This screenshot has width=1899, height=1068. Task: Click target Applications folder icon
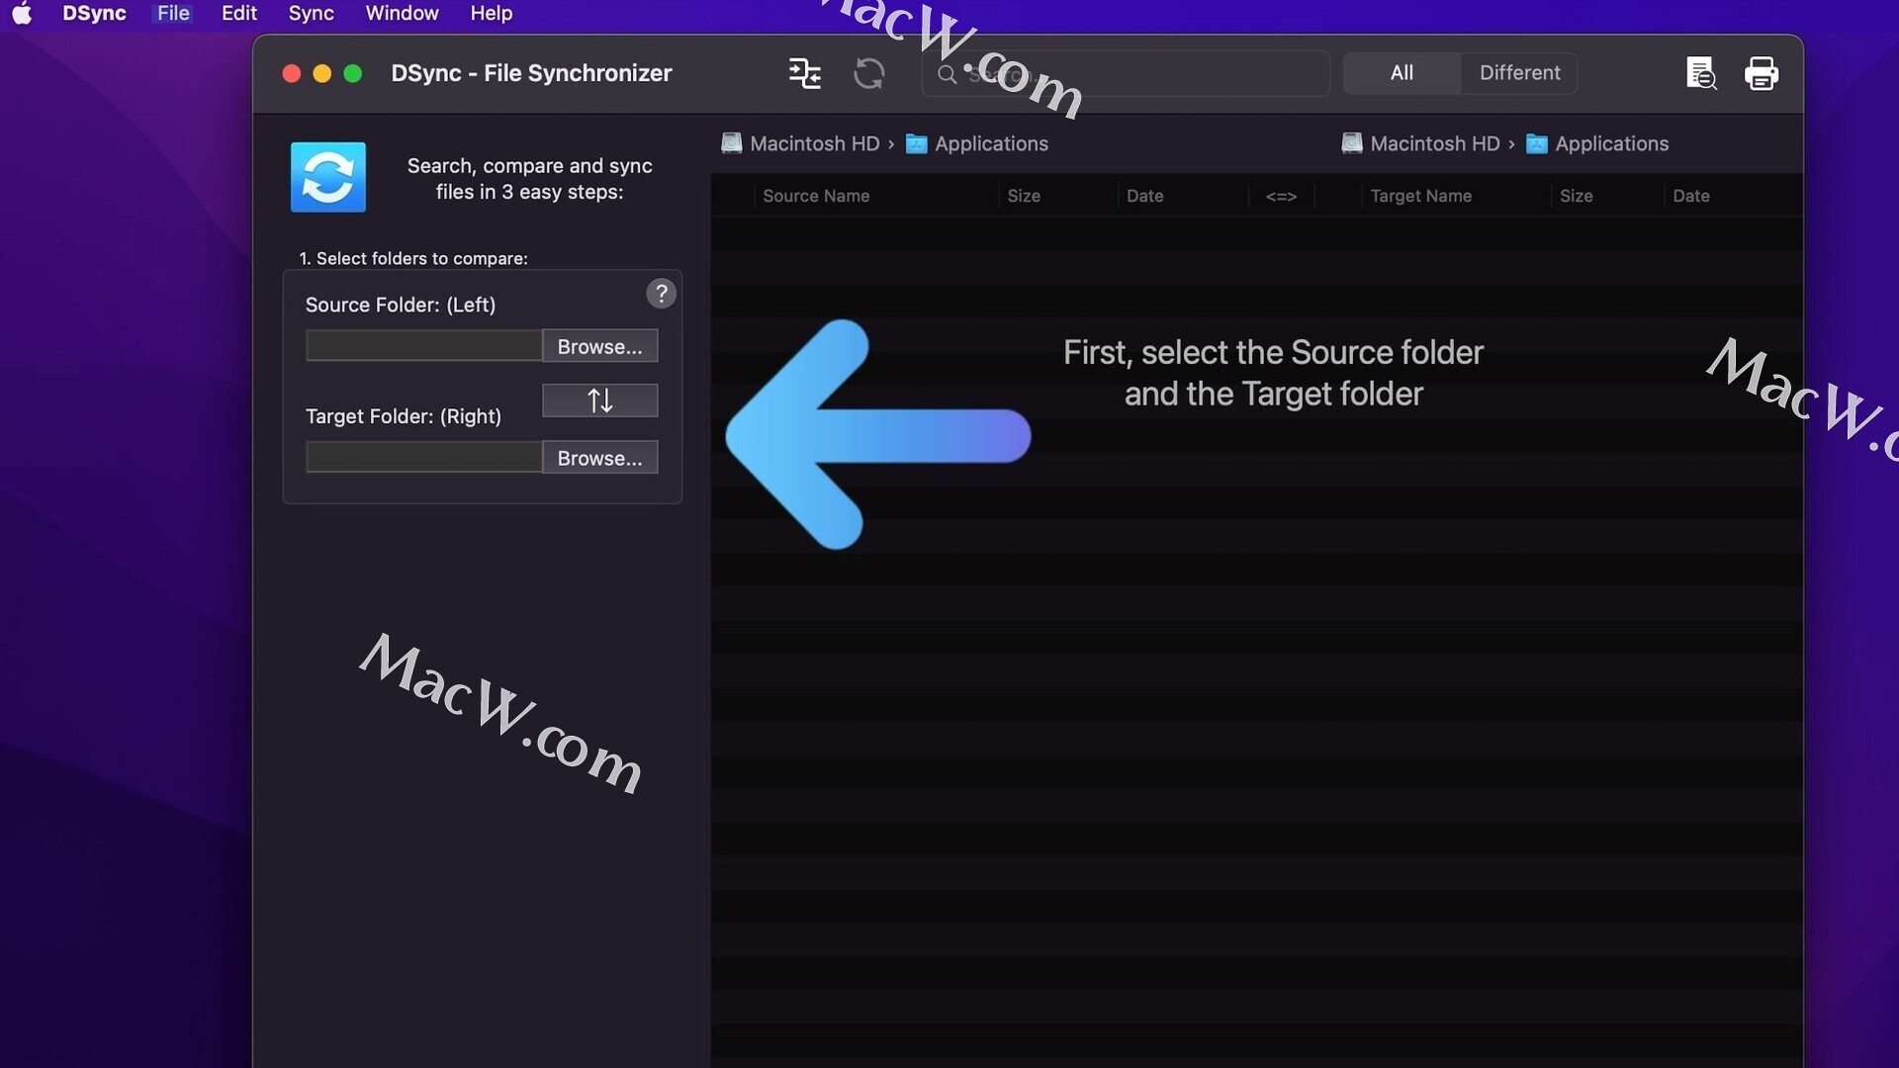[1536, 144]
